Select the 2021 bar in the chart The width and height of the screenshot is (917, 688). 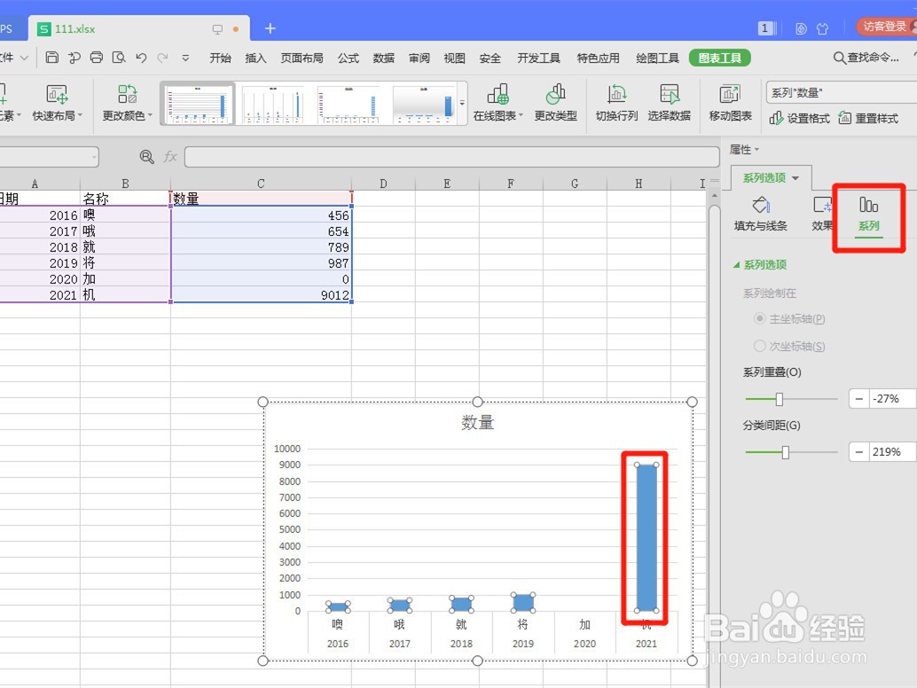pyautogui.click(x=647, y=538)
